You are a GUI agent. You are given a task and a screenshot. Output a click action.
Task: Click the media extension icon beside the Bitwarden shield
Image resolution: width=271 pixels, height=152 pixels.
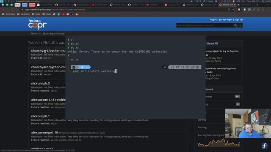pyautogui.click(x=249, y=10)
